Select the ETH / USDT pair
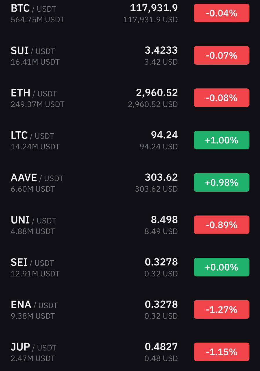The width and height of the screenshot is (260, 371). click(130, 98)
